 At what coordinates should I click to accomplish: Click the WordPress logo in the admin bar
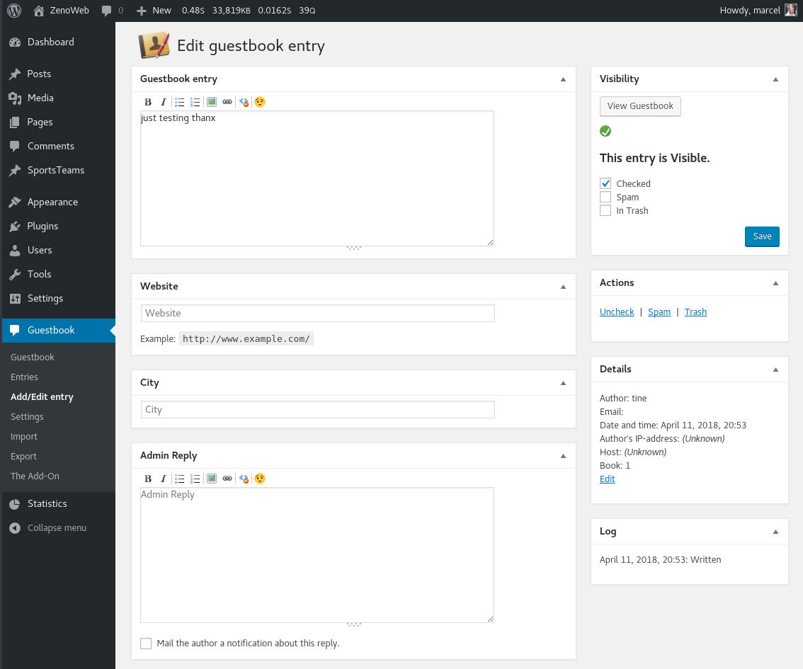(13, 11)
